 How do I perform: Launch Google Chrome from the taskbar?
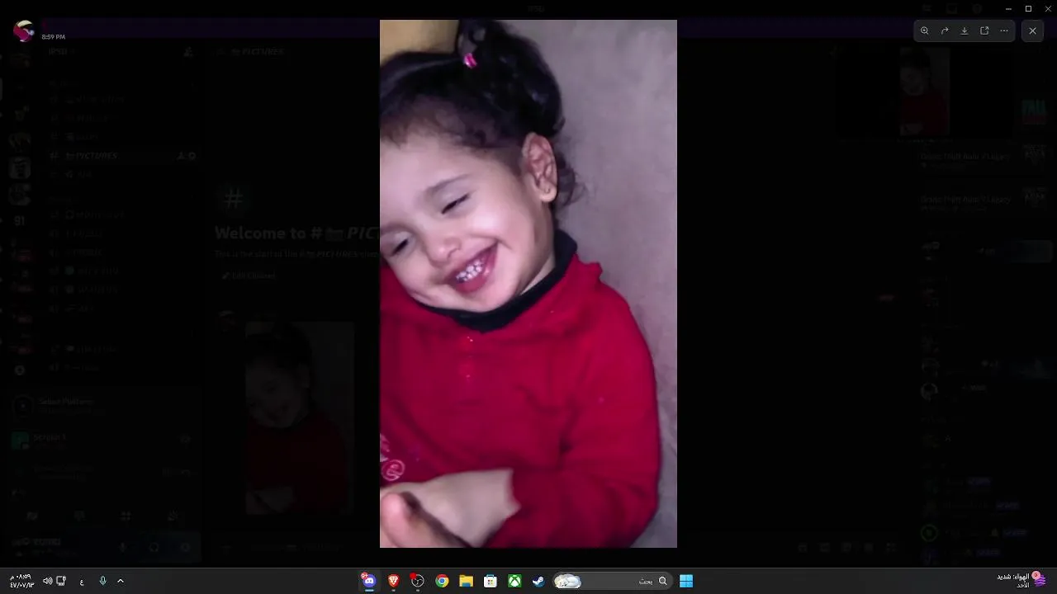[x=442, y=581]
